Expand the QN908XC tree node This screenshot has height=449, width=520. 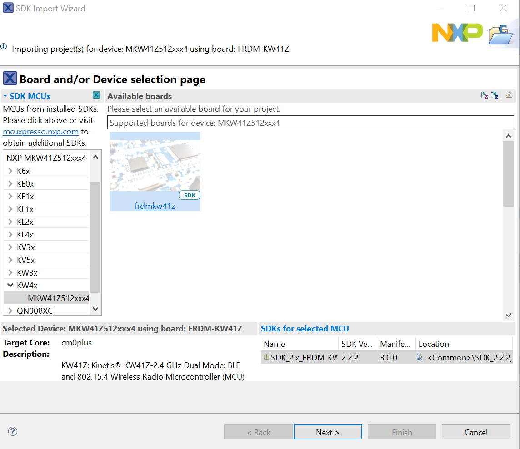(x=10, y=310)
